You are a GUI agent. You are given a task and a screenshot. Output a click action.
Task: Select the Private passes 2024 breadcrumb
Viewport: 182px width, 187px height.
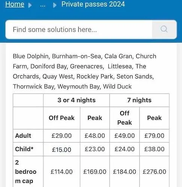click(93, 4)
